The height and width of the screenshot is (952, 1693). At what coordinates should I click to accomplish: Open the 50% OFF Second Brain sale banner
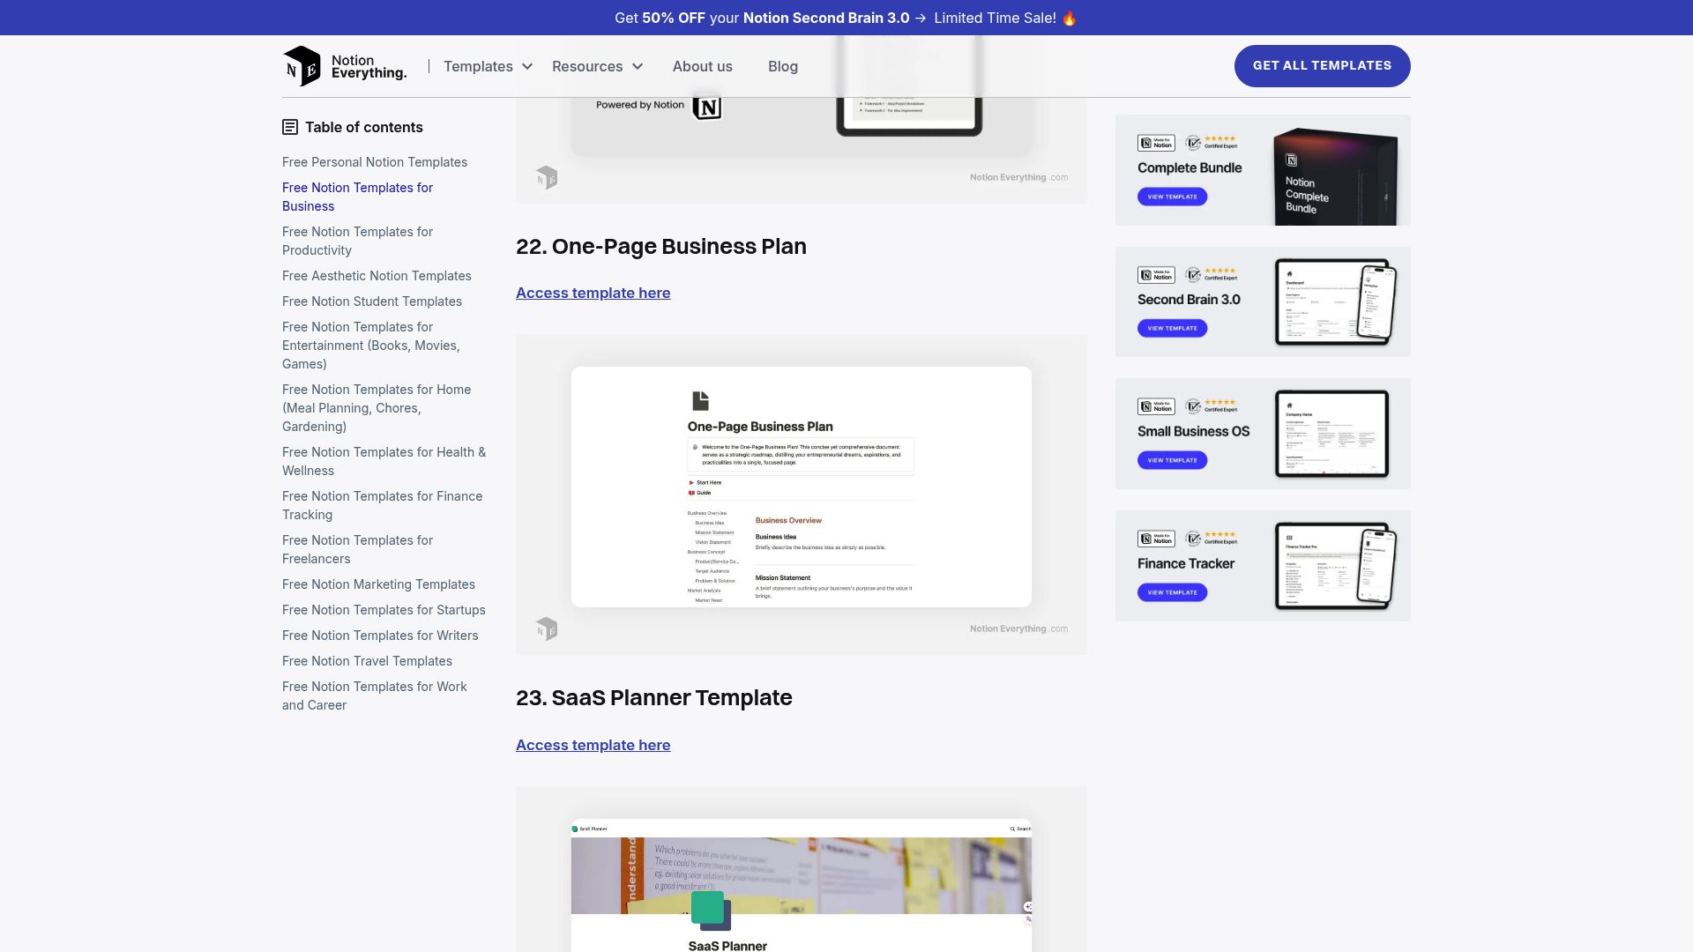(x=846, y=18)
